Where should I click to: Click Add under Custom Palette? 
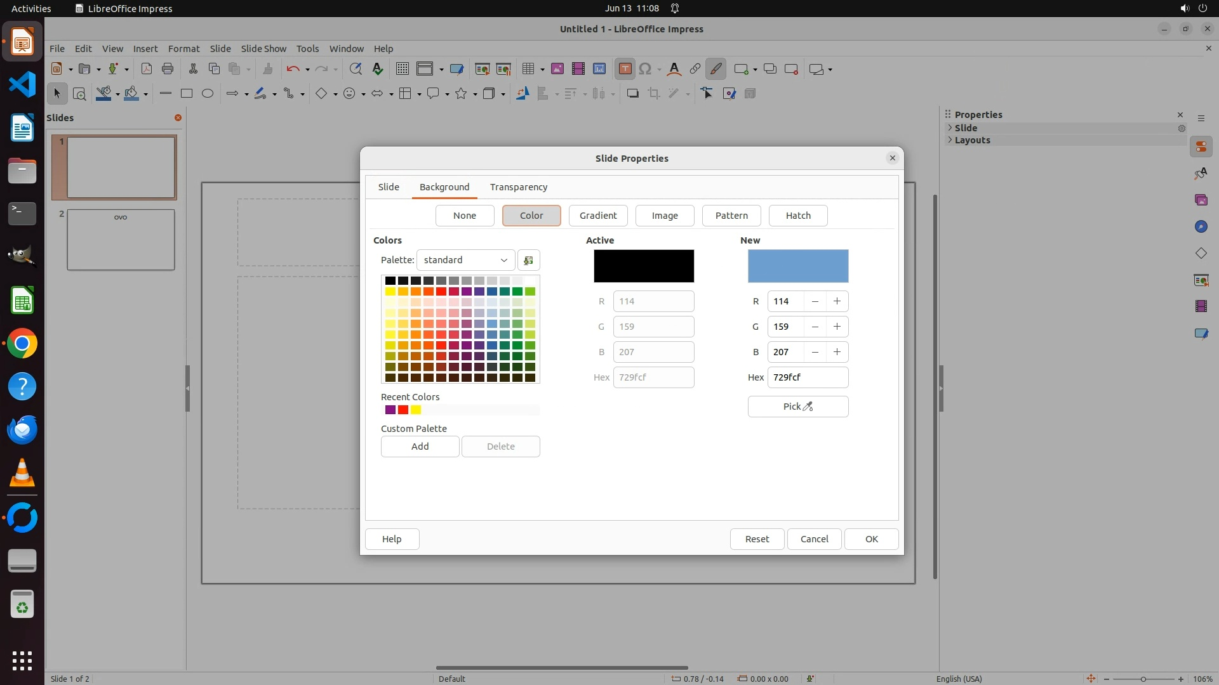[420, 447]
